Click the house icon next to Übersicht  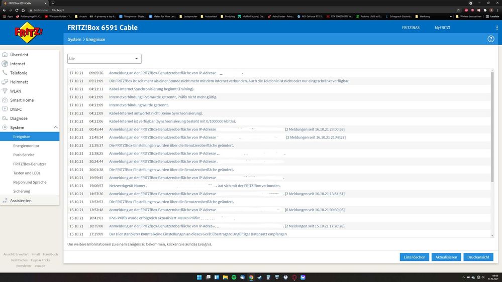5,55
